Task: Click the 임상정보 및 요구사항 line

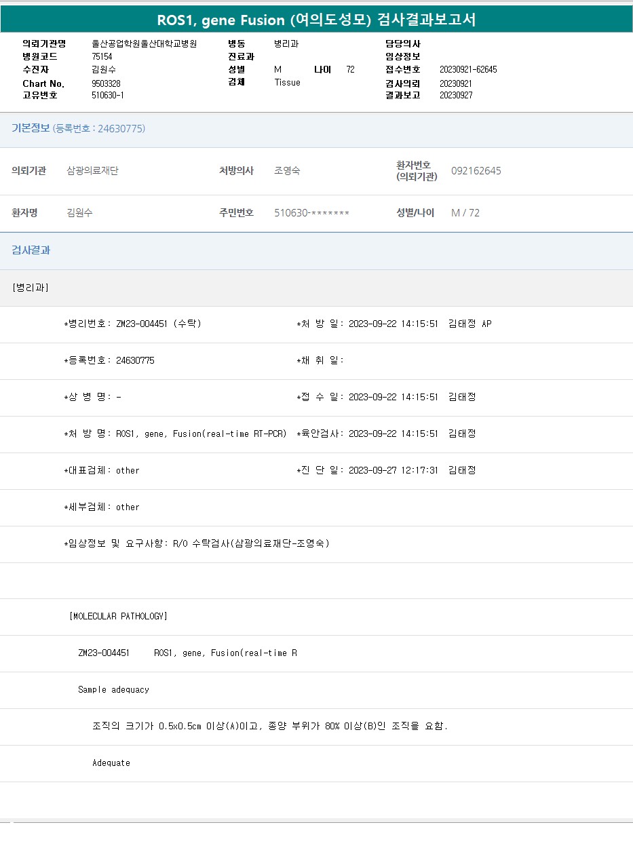Action: [197, 543]
